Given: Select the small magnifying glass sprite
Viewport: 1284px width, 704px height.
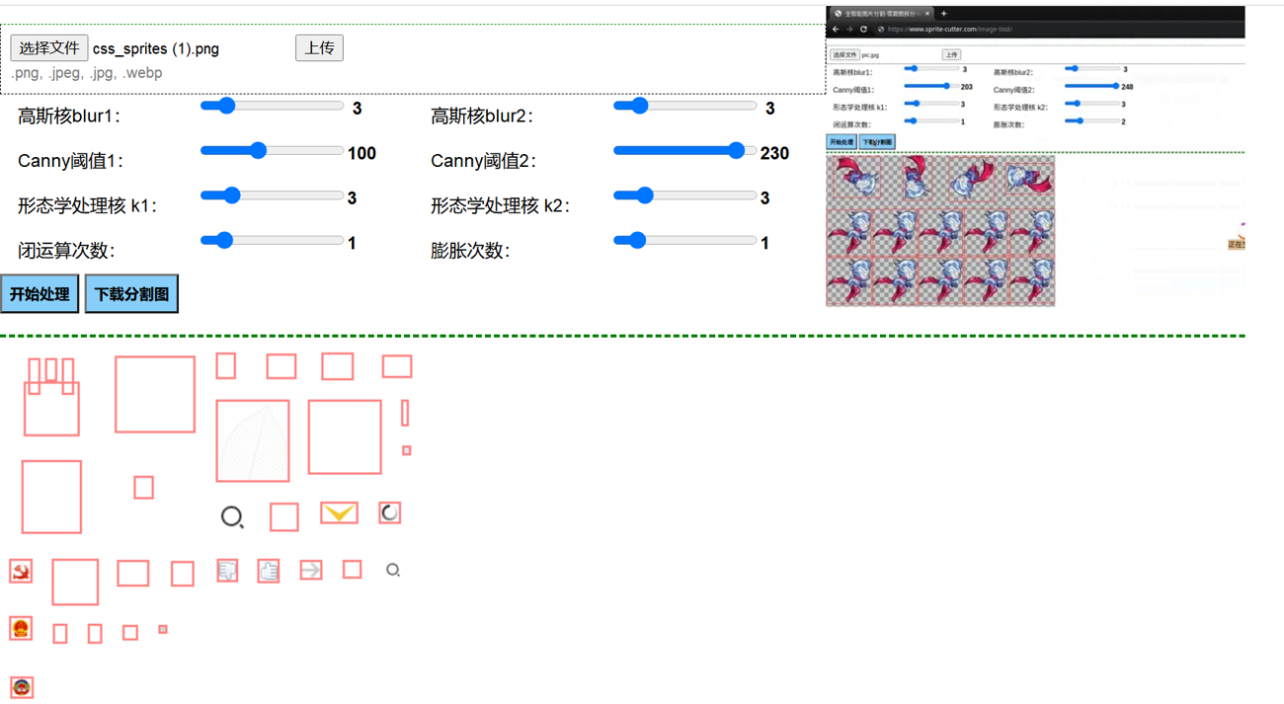Looking at the screenshot, I should (393, 571).
